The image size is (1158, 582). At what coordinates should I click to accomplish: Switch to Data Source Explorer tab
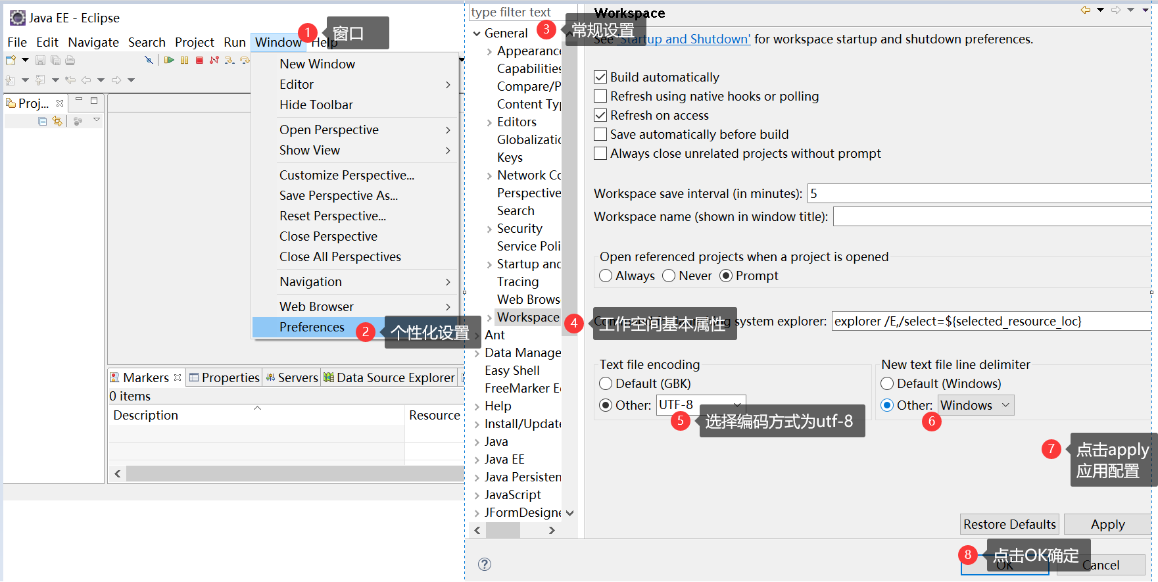(389, 377)
